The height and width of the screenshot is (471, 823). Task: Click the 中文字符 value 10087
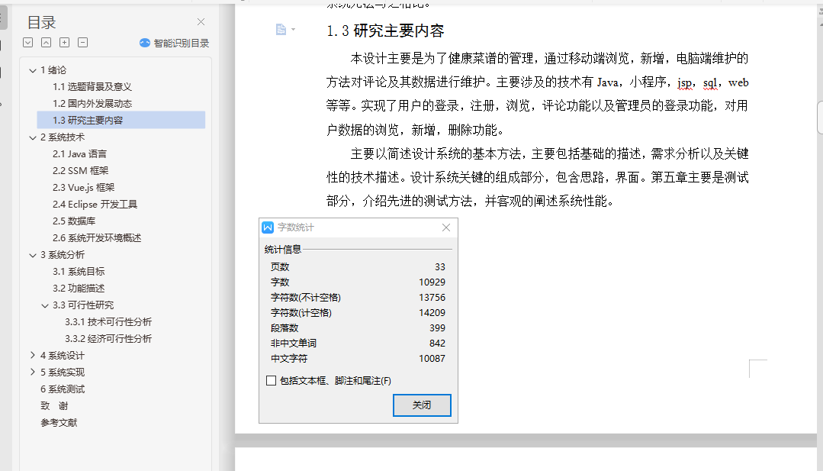(x=432, y=358)
